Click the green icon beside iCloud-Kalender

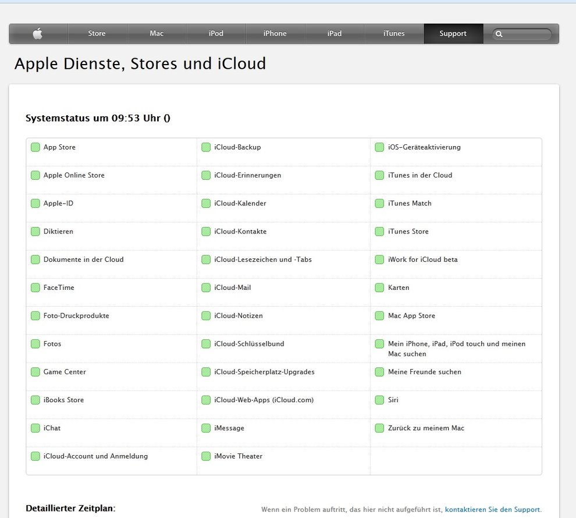tap(206, 204)
